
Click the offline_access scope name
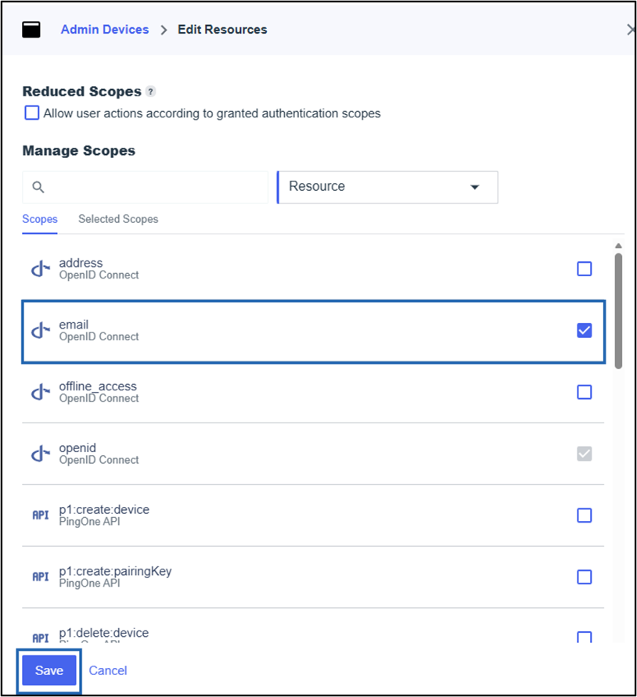(98, 386)
